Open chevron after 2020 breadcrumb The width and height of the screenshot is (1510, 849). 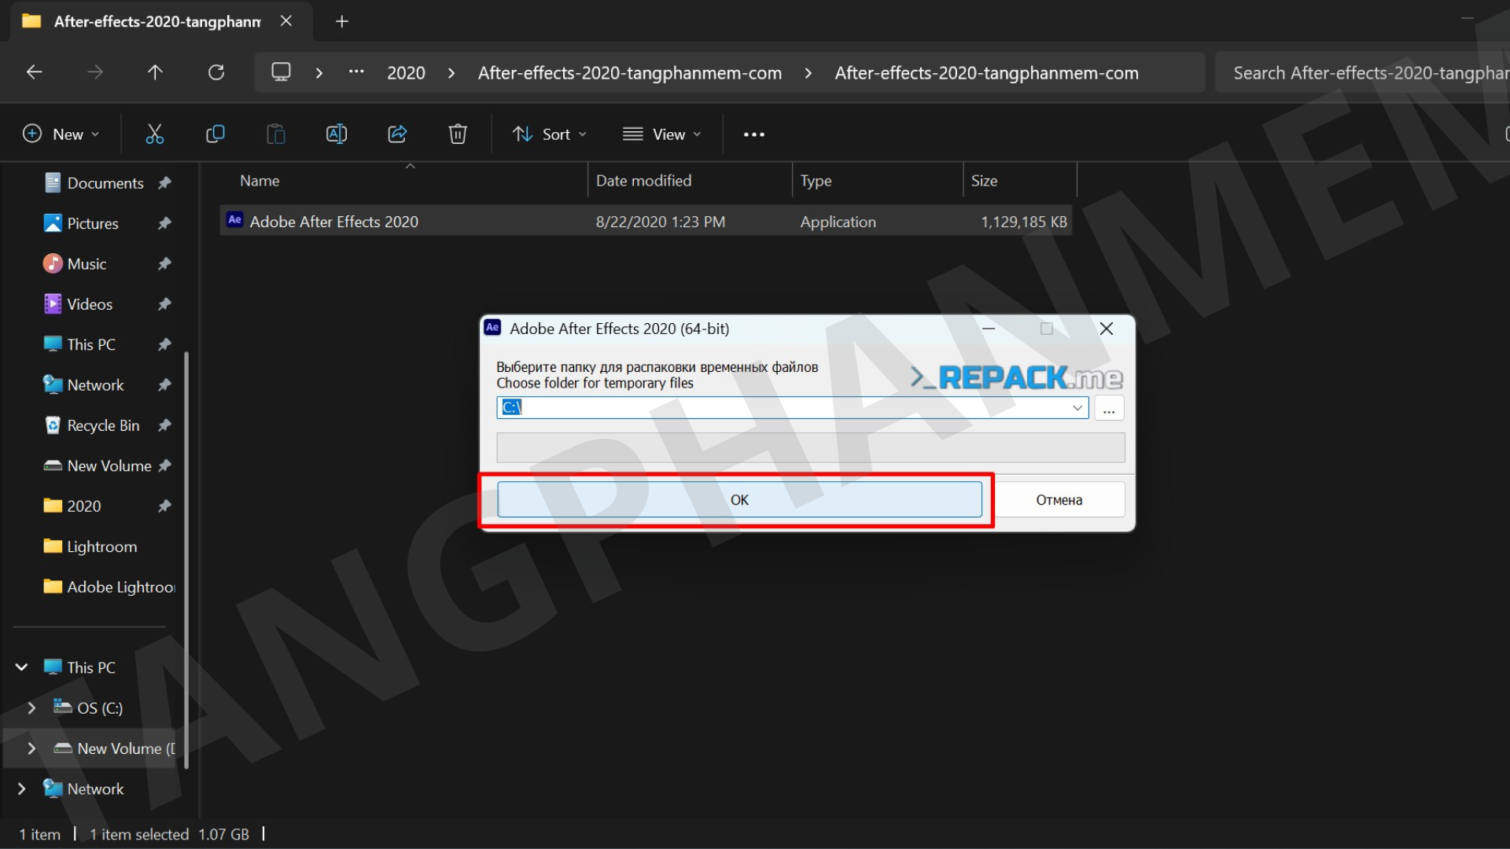click(x=451, y=73)
